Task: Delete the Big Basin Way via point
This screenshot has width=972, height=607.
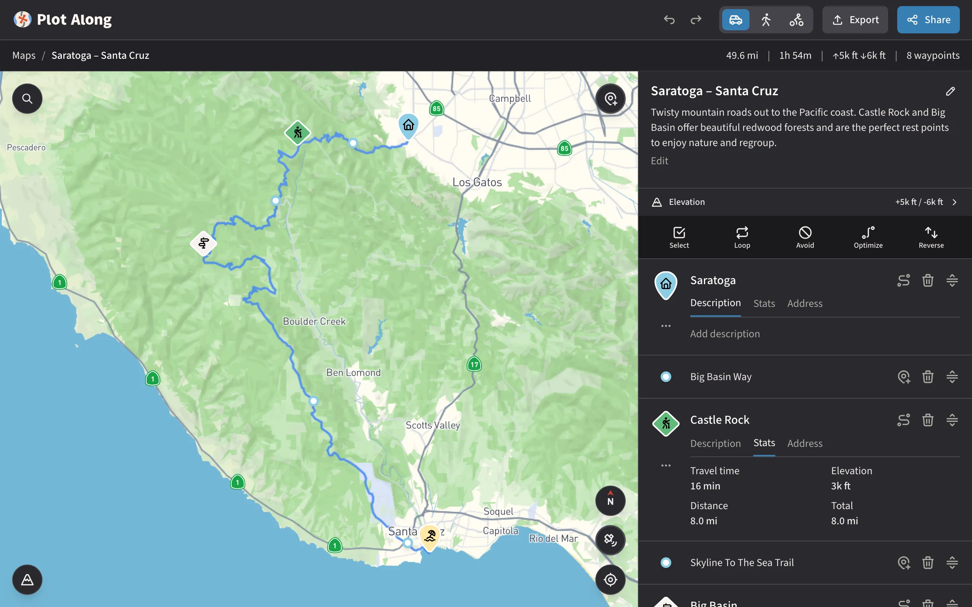Action: click(928, 377)
